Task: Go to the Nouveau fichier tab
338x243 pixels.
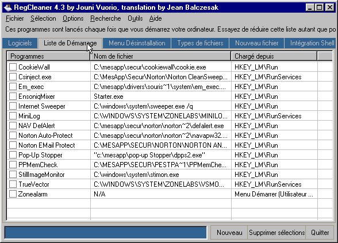Action: (x=257, y=43)
